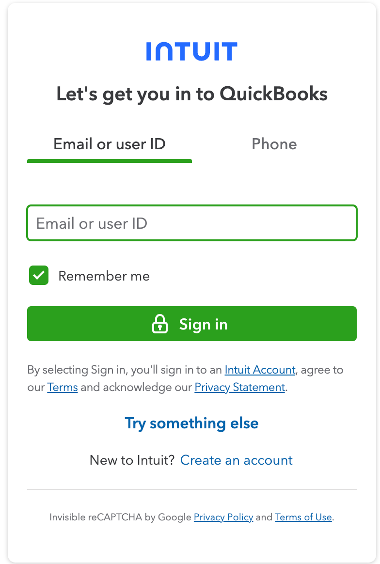The width and height of the screenshot is (380, 564).
Task: Click Try something else
Action: [191, 423]
